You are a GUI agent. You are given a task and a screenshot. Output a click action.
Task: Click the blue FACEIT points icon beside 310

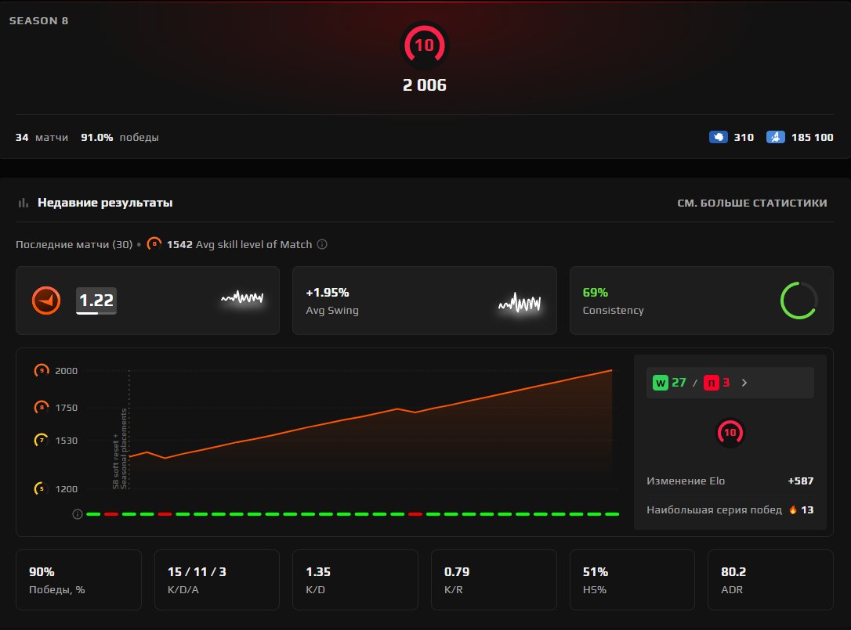coord(718,137)
